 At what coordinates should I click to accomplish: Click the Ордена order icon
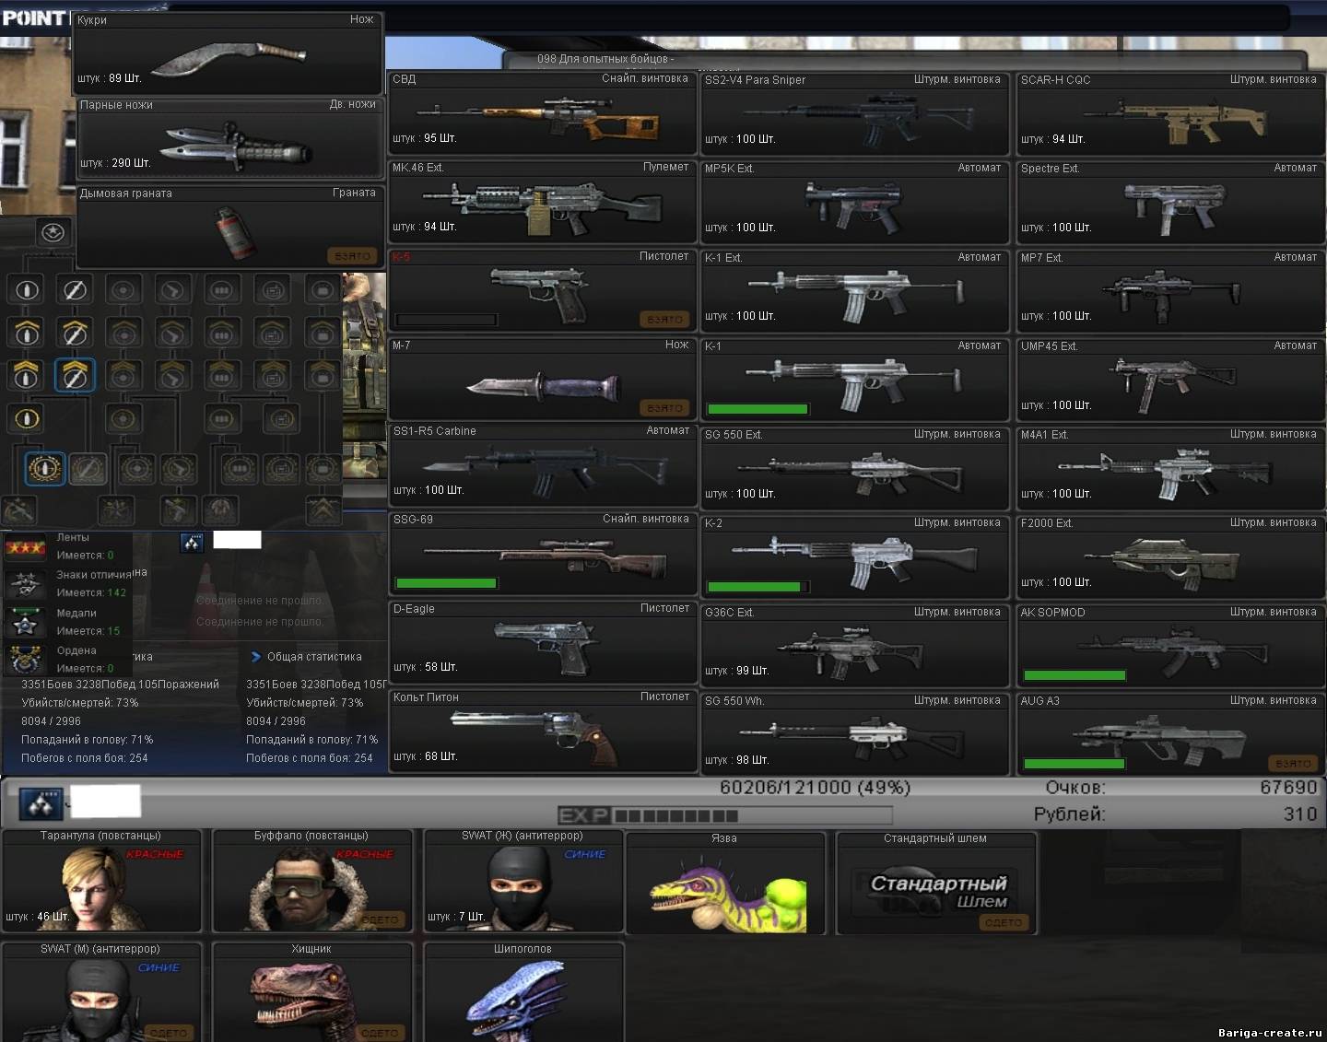(26, 660)
